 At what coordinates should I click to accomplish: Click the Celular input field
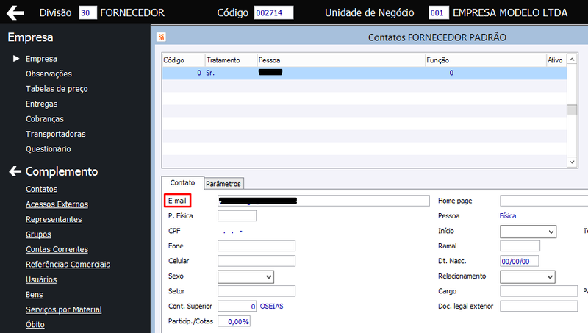pos(257,261)
